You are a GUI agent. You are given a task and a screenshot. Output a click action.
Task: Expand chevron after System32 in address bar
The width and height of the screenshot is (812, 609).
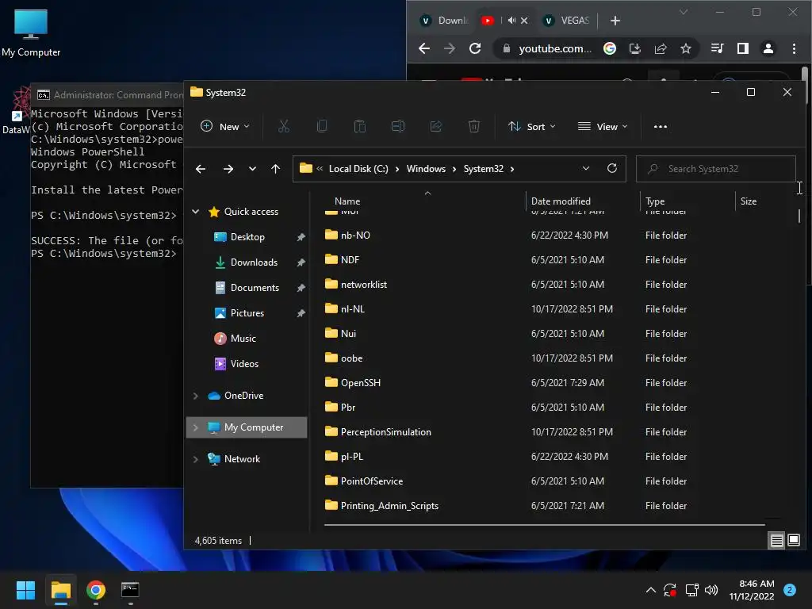click(512, 169)
